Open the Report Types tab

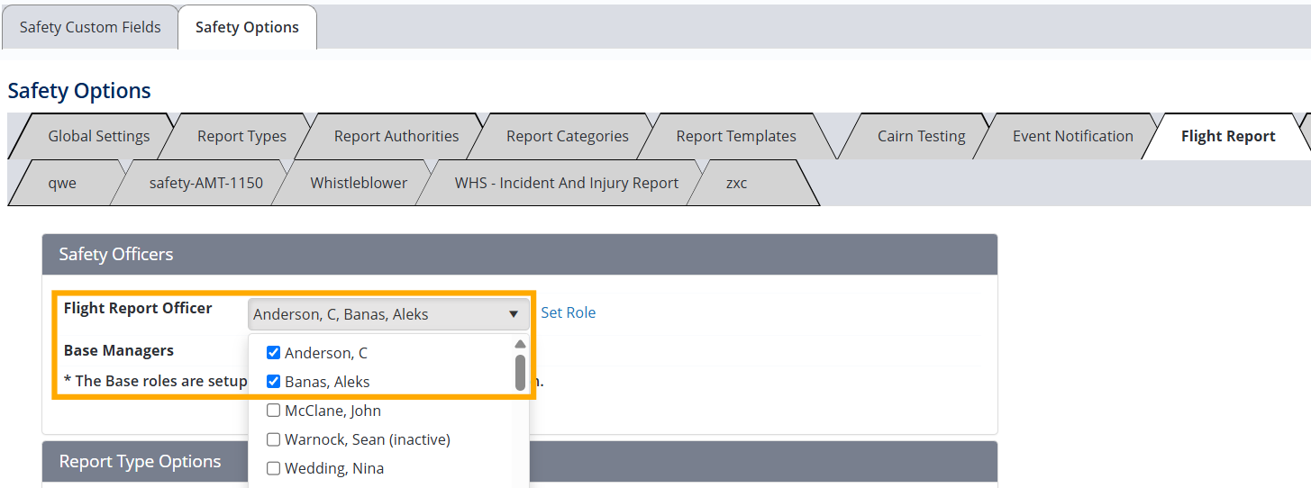[x=241, y=136]
